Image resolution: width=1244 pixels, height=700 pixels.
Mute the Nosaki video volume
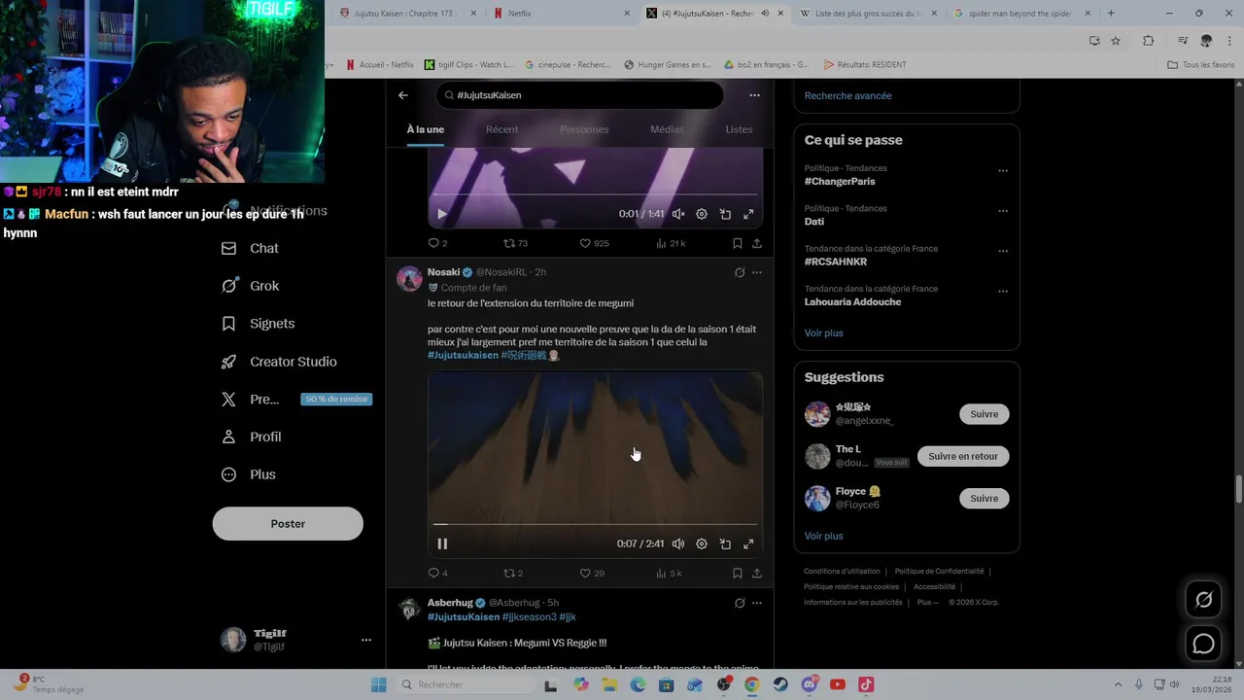tap(678, 544)
